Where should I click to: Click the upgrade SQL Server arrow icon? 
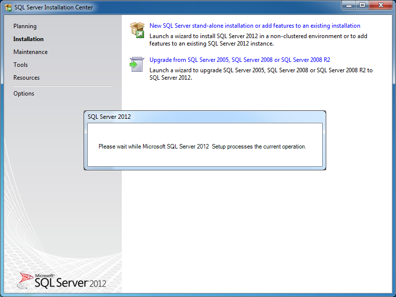[137, 64]
